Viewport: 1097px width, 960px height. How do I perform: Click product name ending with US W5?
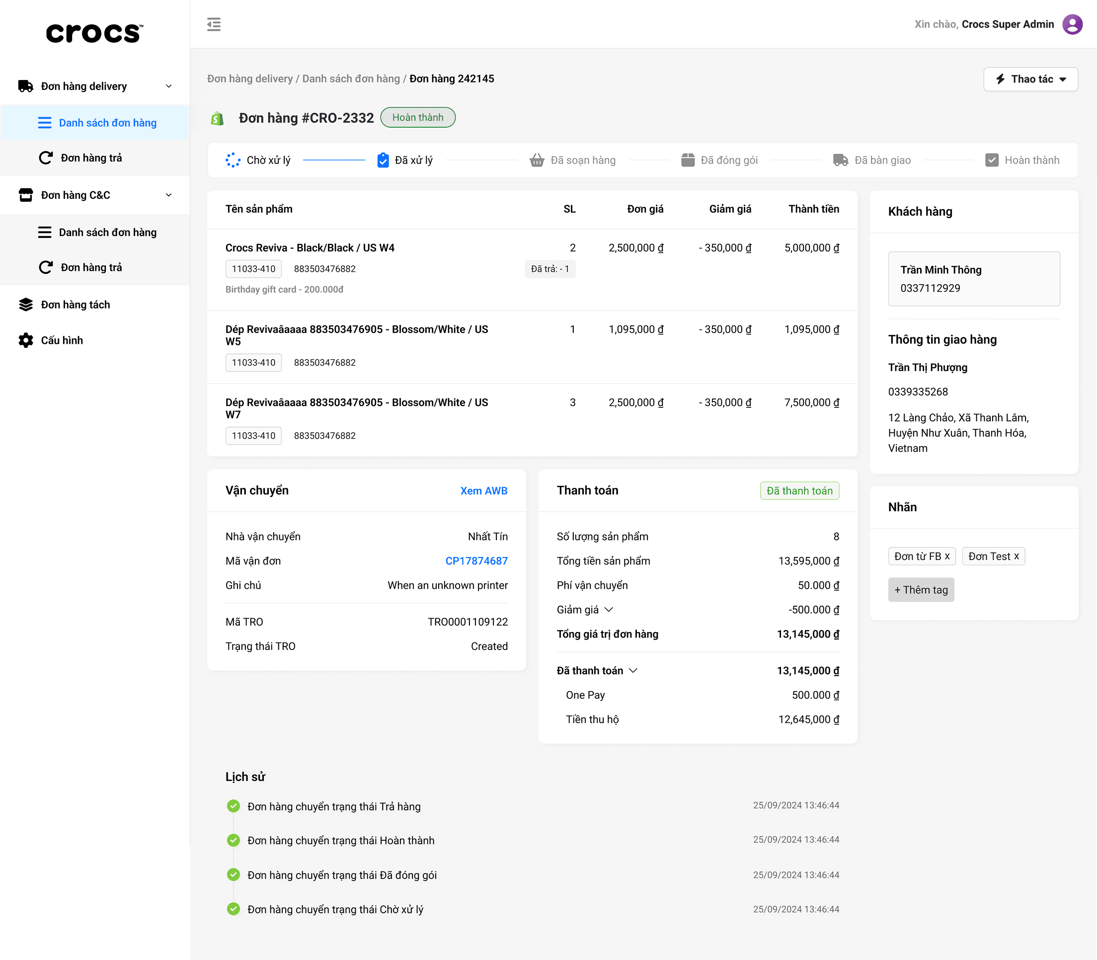coord(357,335)
